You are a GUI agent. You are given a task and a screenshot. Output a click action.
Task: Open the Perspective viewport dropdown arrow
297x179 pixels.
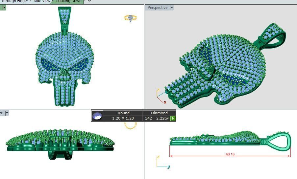click(x=172, y=8)
